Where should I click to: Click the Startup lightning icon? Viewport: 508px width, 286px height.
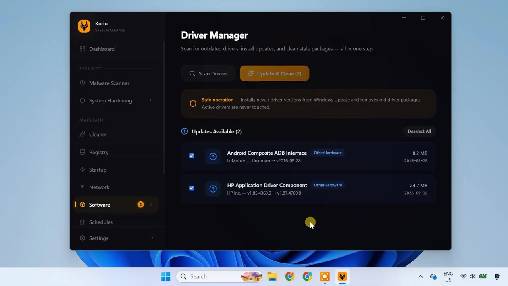[82, 170]
